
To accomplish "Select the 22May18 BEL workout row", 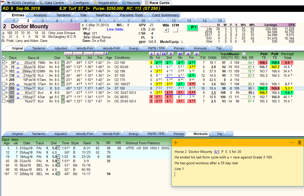I will 86,174.
